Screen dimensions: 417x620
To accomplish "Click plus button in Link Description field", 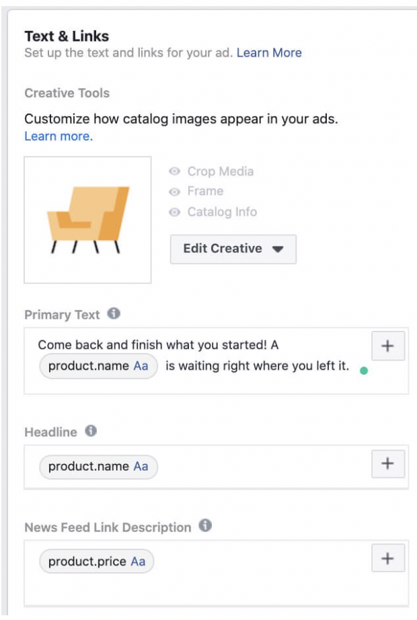I will tap(388, 558).
